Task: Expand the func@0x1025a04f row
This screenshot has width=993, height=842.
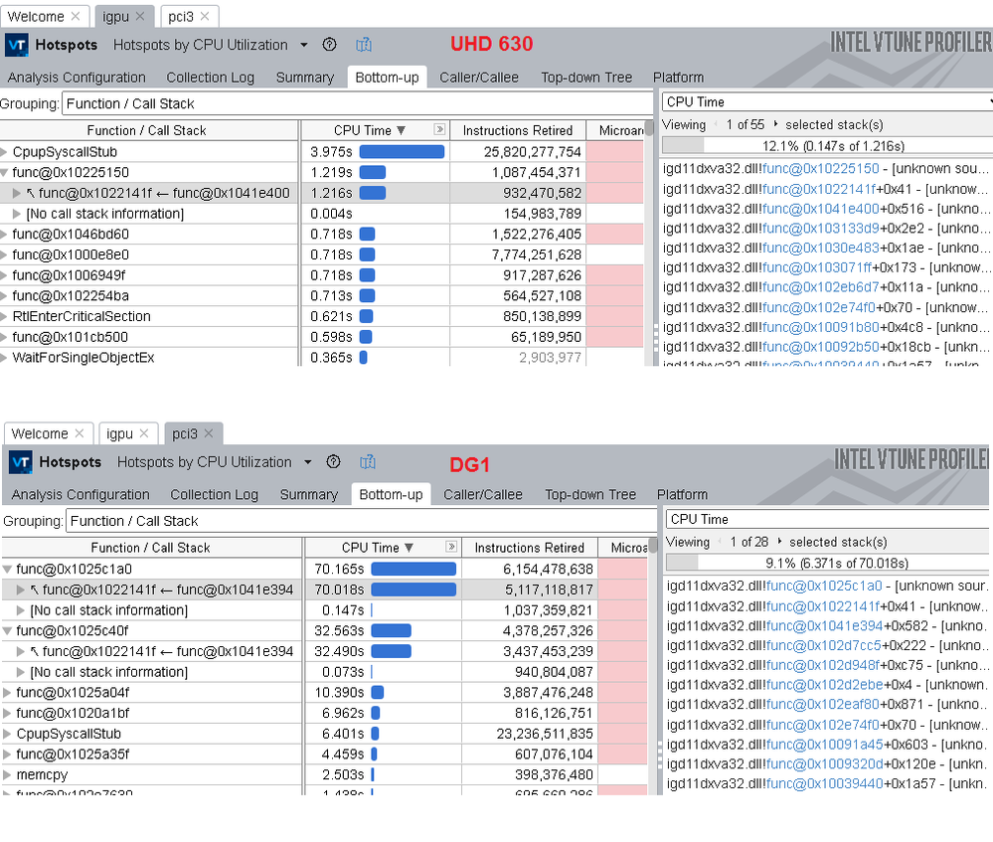Action: pyautogui.click(x=8, y=693)
